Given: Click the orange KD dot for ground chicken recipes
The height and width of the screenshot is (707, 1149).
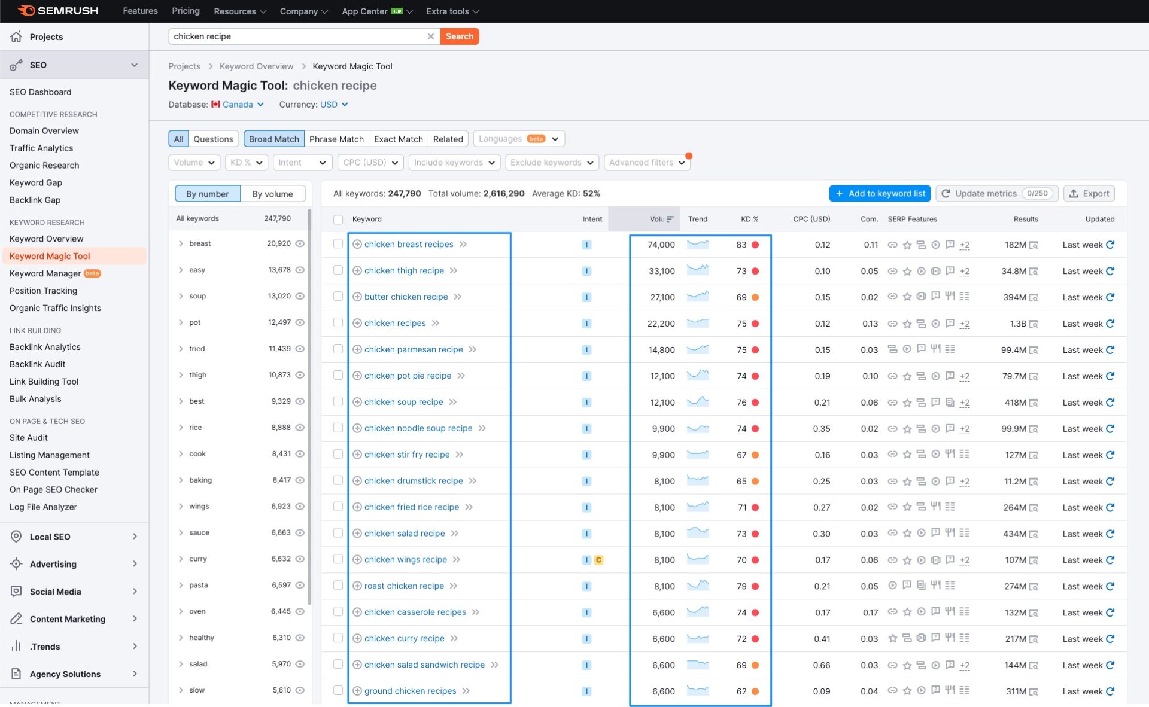Looking at the screenshot, I should pos(755,691).
